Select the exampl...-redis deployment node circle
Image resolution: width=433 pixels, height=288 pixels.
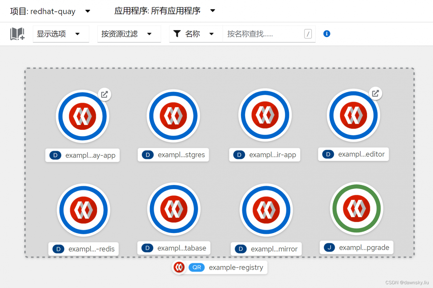pos(83,210)
